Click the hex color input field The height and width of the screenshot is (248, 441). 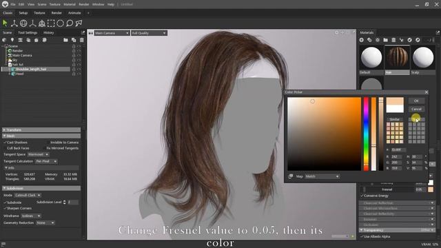[398, 150]
